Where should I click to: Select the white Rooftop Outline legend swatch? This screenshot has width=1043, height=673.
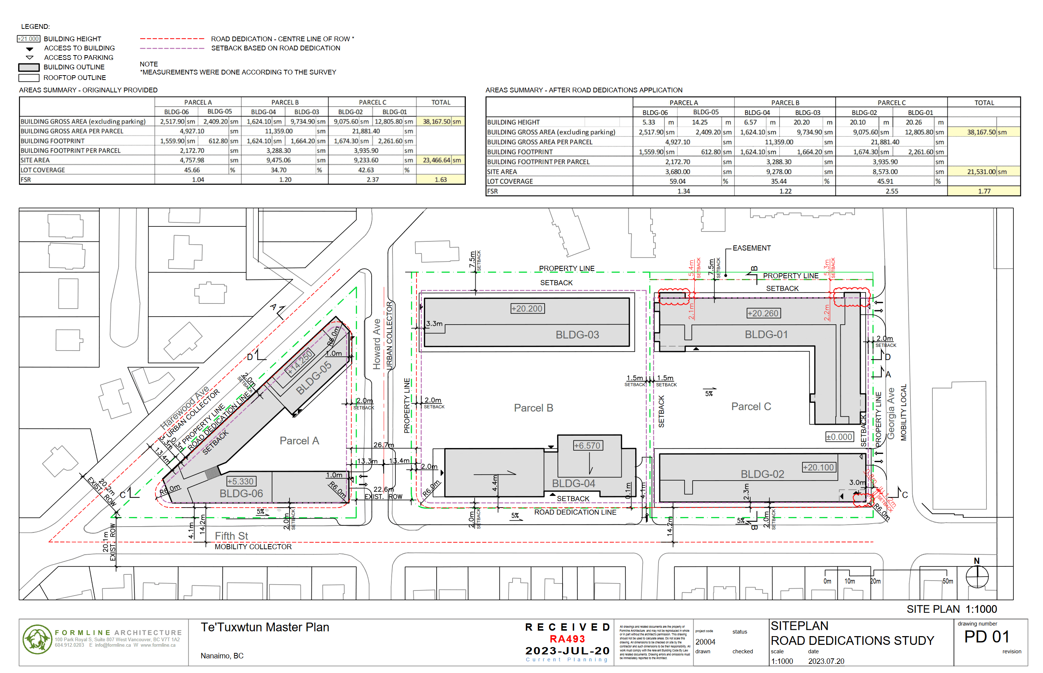coord(29,78)
